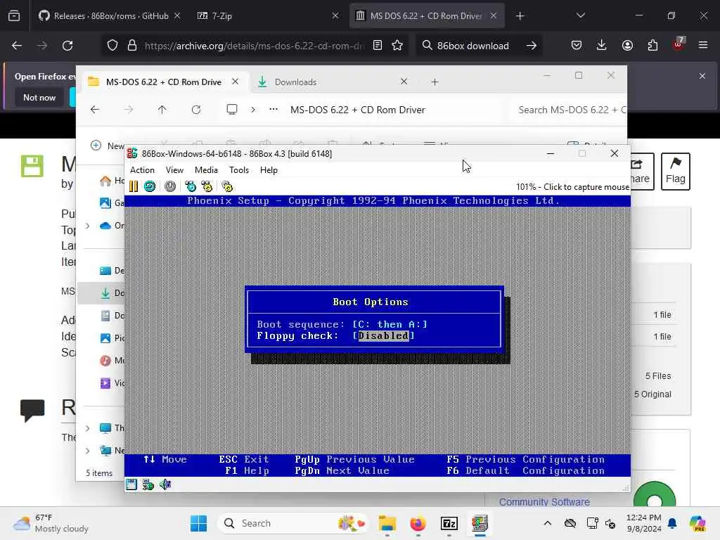Refresh the File Explorer folder

pyautogui.click(x=196, y=110)
